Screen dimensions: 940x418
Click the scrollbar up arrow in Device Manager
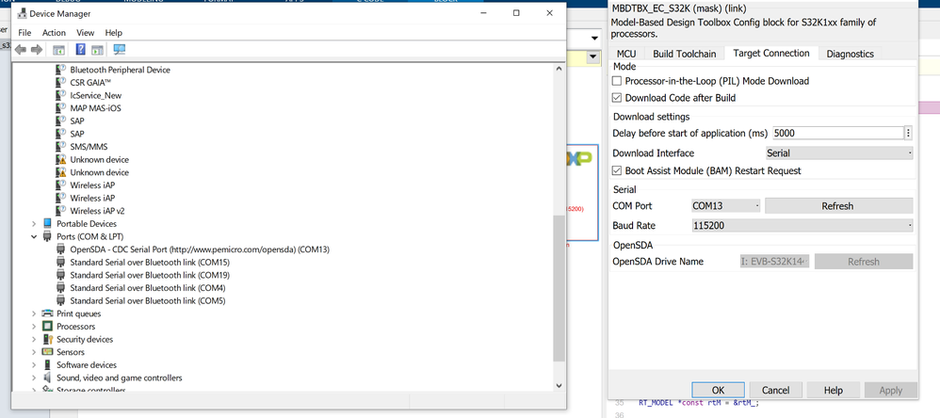(559, 69)
